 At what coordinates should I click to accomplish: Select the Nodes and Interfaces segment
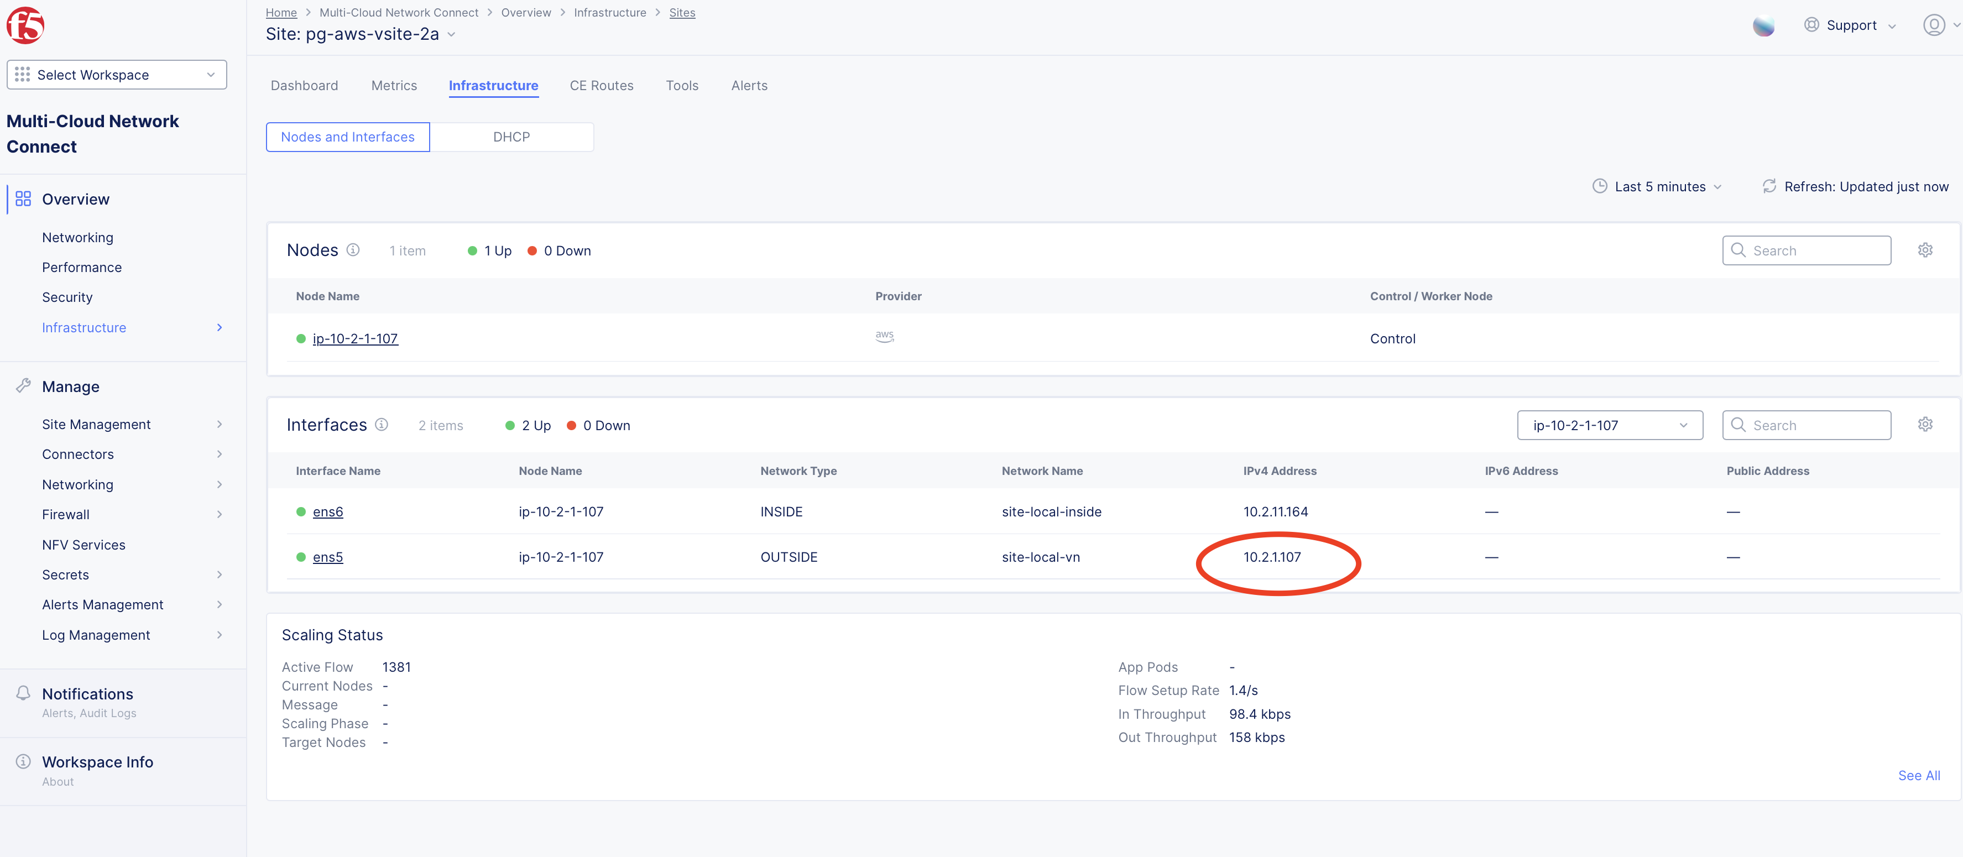(347, 137)
